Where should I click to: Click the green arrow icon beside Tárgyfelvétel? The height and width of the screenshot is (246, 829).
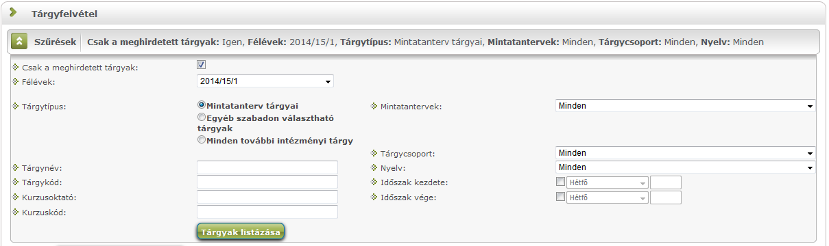pyautogui.click(x=14, y=12)
